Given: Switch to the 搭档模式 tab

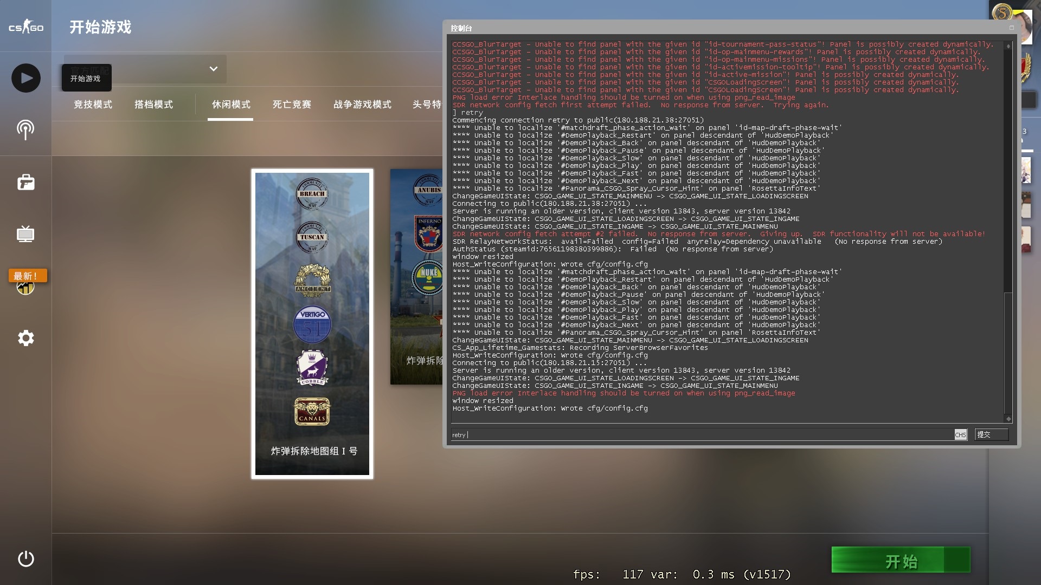Looking at the screenshot, I should pos(153,104).
